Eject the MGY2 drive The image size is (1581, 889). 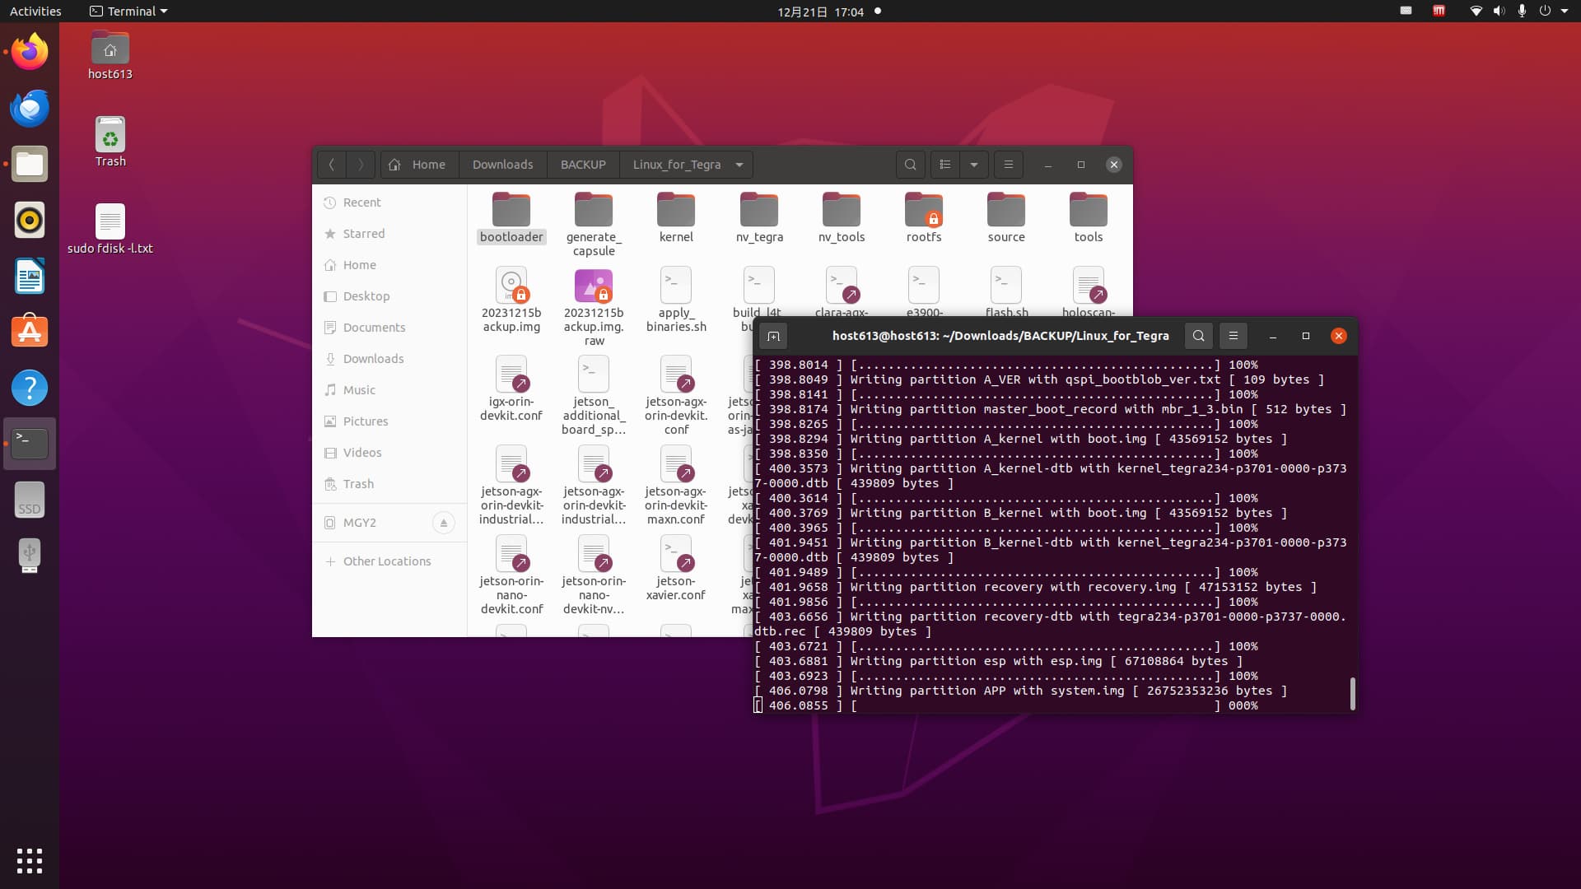pyautogui.click(x=443, y=523)
